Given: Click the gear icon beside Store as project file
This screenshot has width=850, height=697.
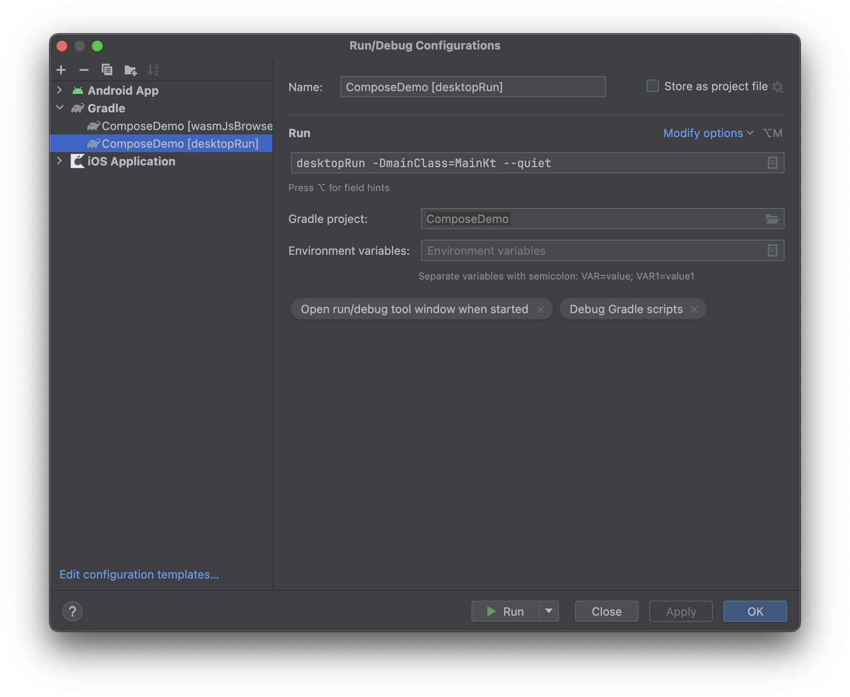Looking at the screenshot, I should point(778,87).
